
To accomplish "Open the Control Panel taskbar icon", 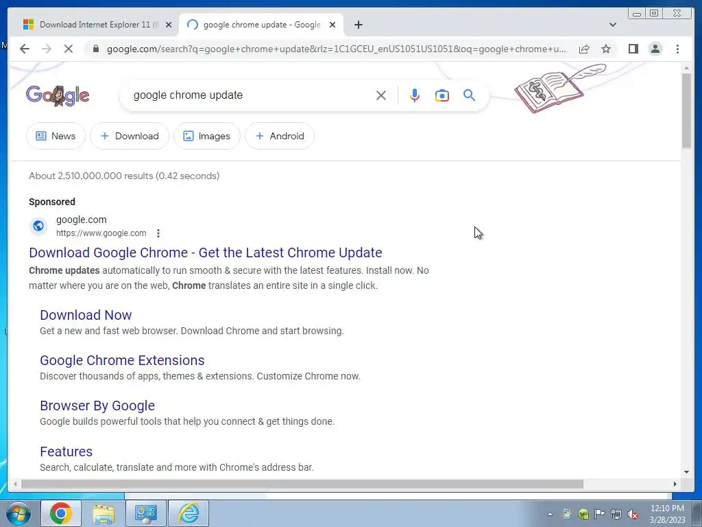I will pos(146,513).
